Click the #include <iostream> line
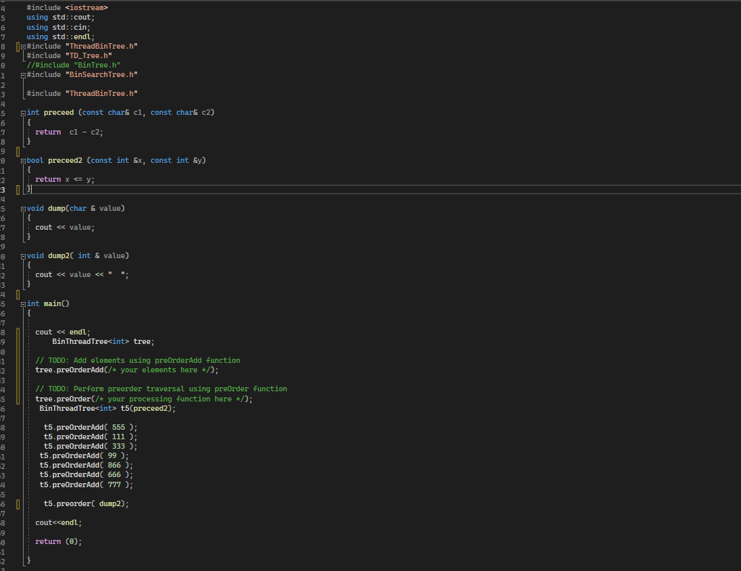The height and width of the screenshot is (571, 741). [67, 7]
